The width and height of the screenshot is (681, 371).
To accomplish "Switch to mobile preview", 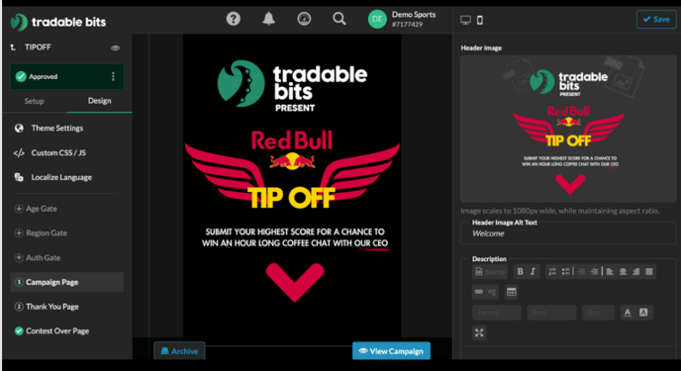I will (480, 20).
